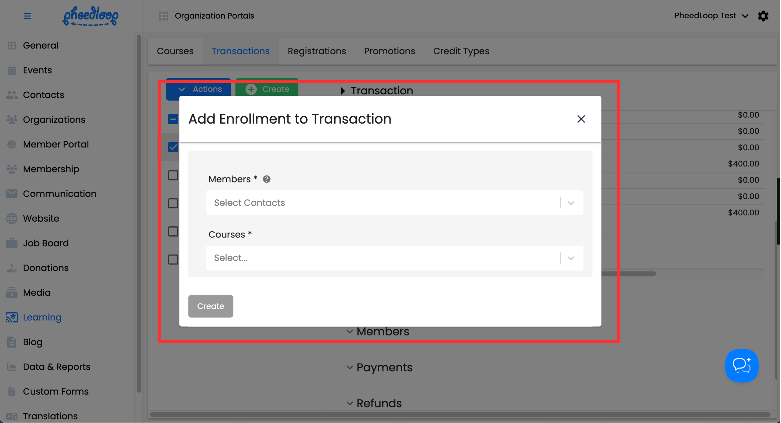Click the Website globe icon
This screenshot has height=423, width=781.
tap(12, 219)
